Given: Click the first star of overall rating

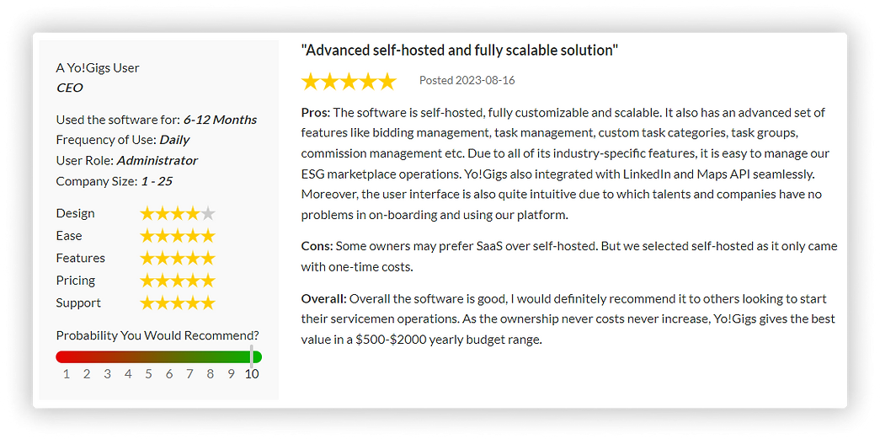Looking at the screenshot, I should point(311,82).
